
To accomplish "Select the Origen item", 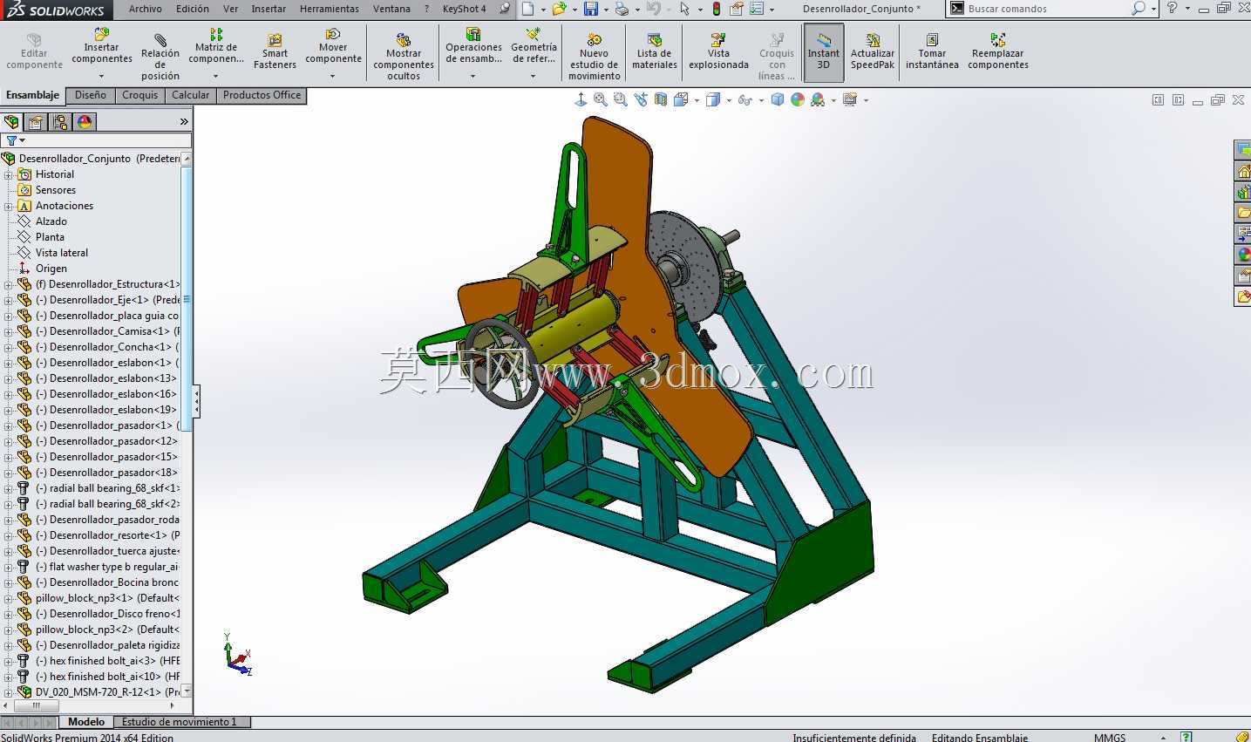I will [x=51, y=269].
